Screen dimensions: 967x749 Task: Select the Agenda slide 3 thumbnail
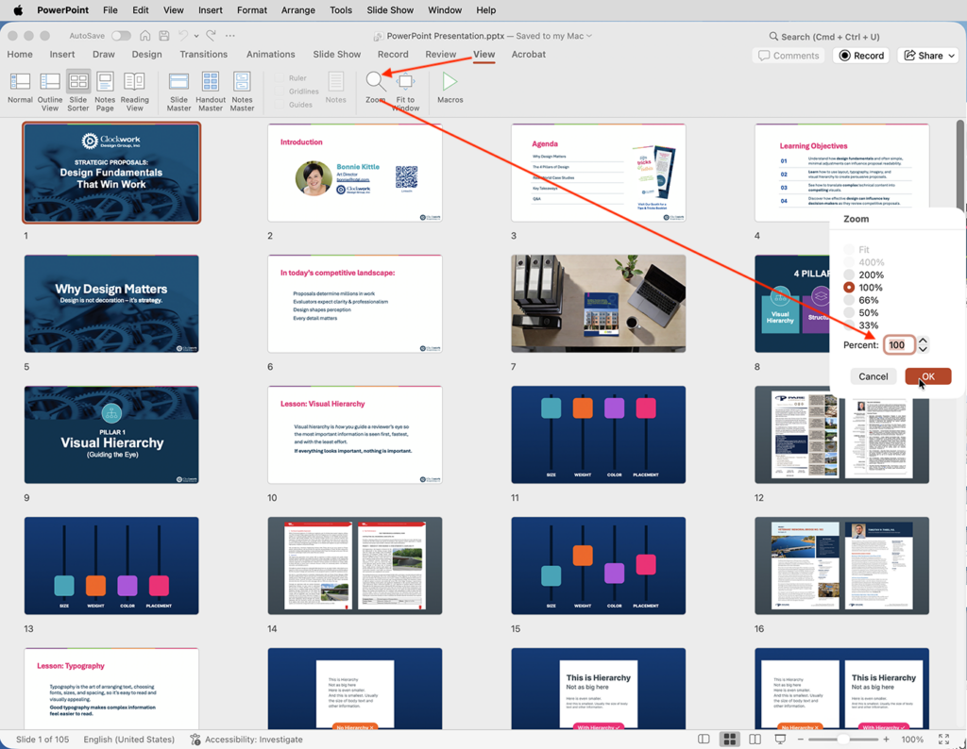[598, 173]
